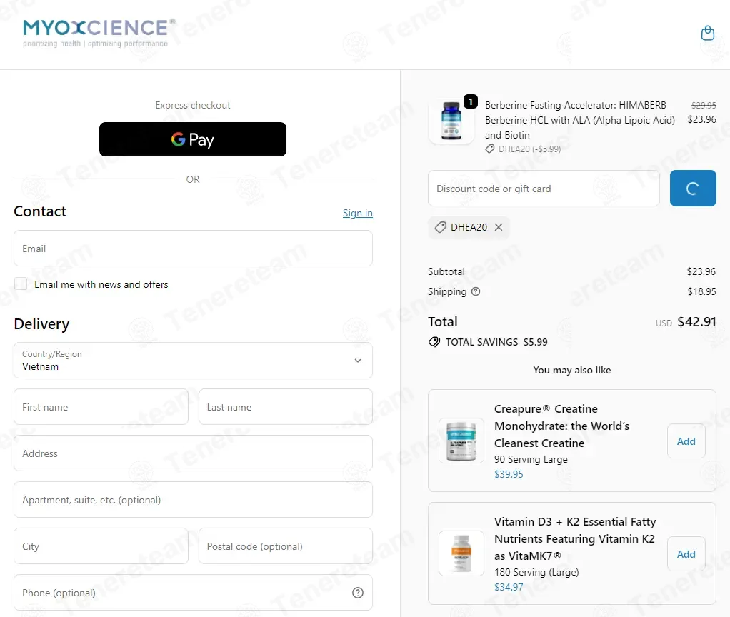The image size is (730, 617).
Task: Click the $39.95 creatine price
Action: [509, 475]
